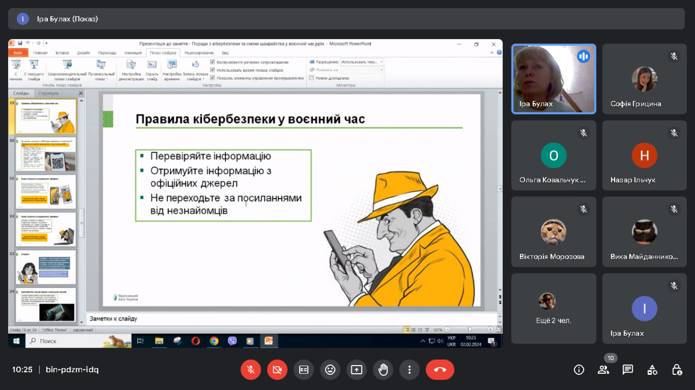
Task: Fit slide to current window icon
Action: [x=498, y=330]
